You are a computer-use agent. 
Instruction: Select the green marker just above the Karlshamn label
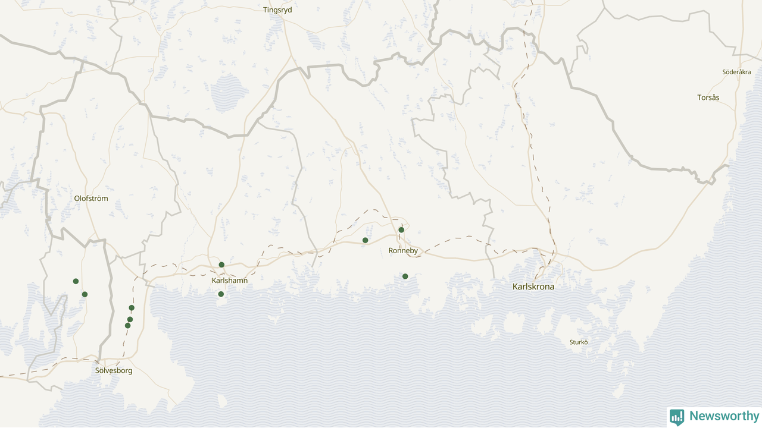pos(221,265)
